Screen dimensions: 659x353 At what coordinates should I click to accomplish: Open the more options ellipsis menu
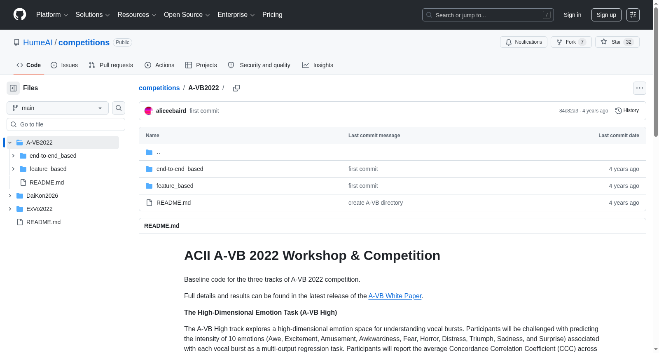(x=640, y=88)
